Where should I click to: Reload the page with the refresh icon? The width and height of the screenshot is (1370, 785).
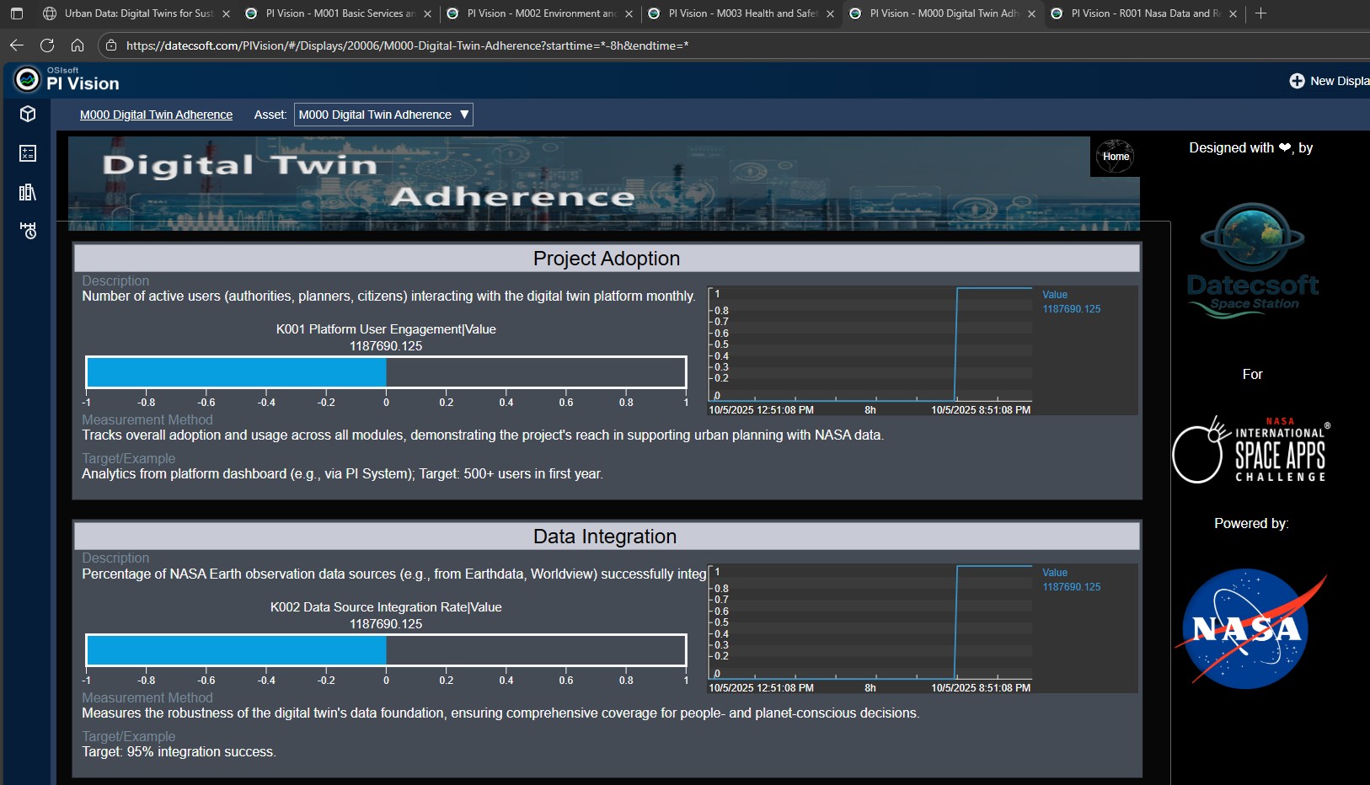point(47,45)
